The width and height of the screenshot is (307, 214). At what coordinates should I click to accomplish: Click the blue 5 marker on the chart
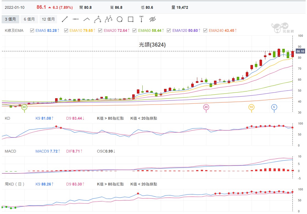tap(274, 107)
